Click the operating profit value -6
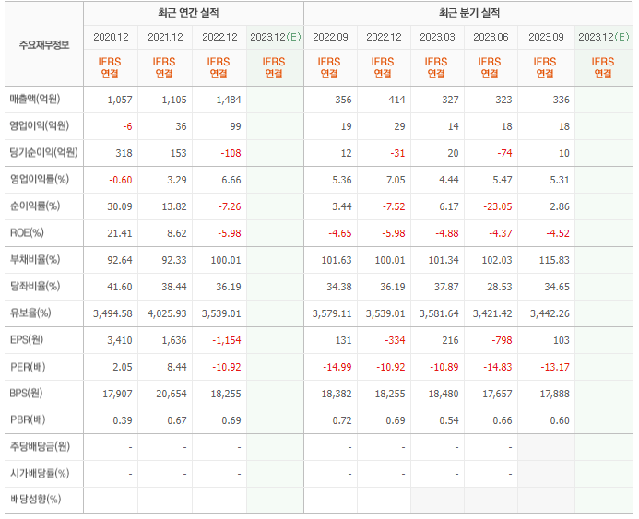639x519 pixels. click(x=127, y=126)
